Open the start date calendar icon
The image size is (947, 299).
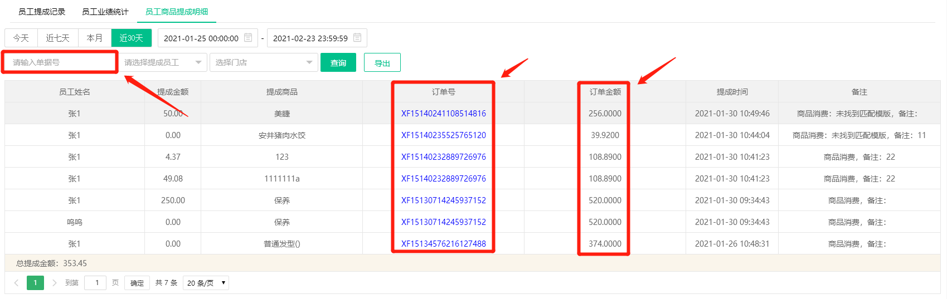tap(248, 38)
